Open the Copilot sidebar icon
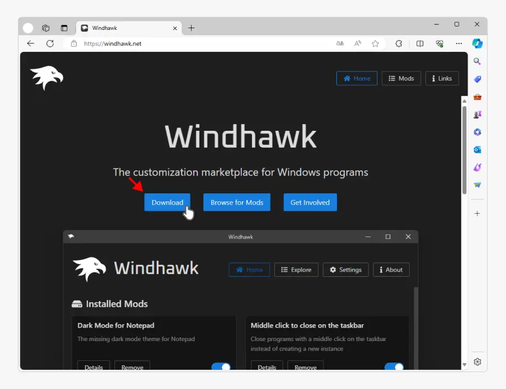The width and height of the screenshot is (506, 389). 477,43
